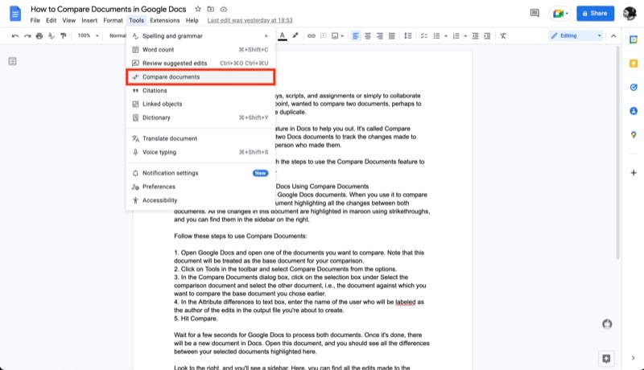Expand numbered list options arrow
Viewport: 644px width, 370px height.
click(x=465, y=36)
